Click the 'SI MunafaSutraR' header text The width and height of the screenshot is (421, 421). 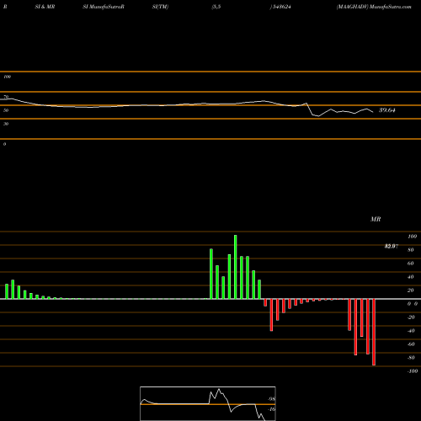(104, 7)
